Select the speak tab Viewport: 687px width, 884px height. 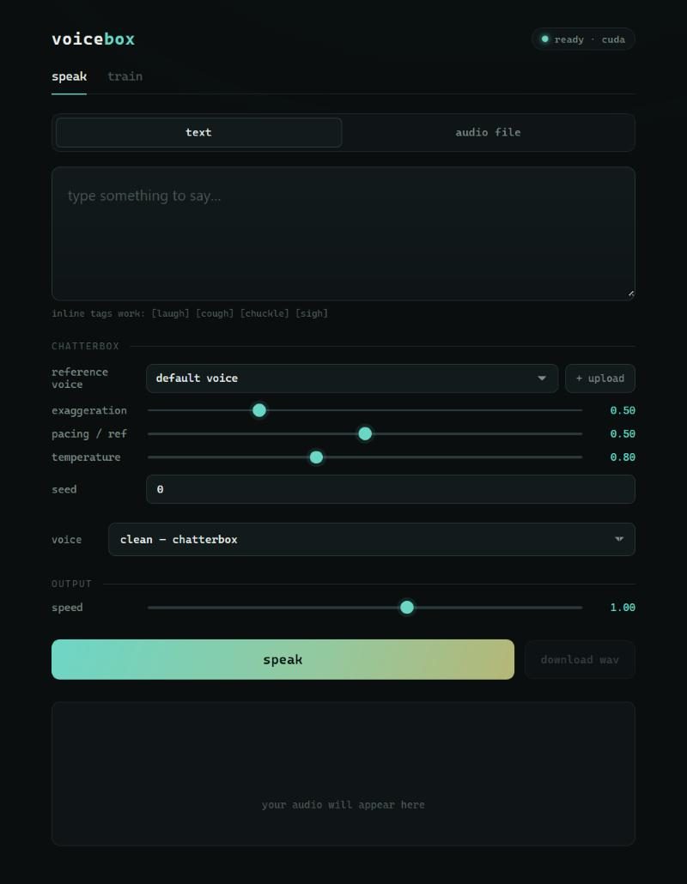click(x=69, y=76)
